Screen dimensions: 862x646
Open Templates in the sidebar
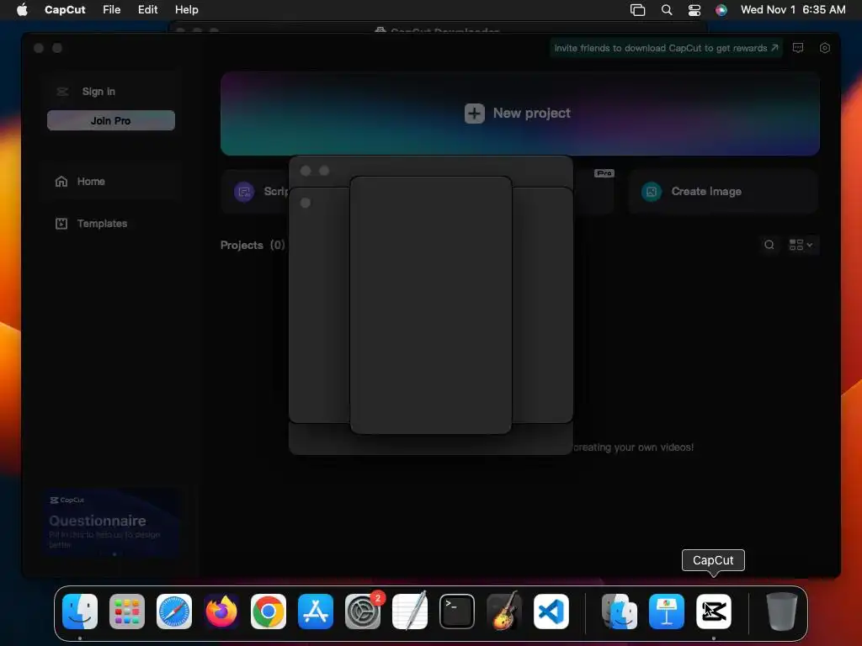click(x=112, y=224)
